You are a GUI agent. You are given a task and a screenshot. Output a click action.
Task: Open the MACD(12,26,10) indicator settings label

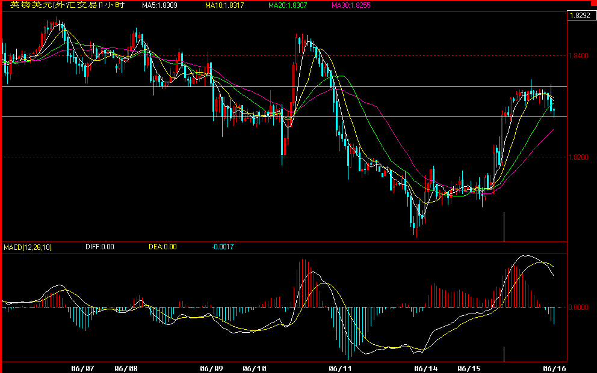[x=28, y=247]
